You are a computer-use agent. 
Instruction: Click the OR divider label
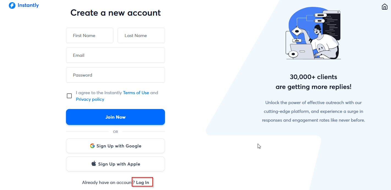tap(115, 132)
